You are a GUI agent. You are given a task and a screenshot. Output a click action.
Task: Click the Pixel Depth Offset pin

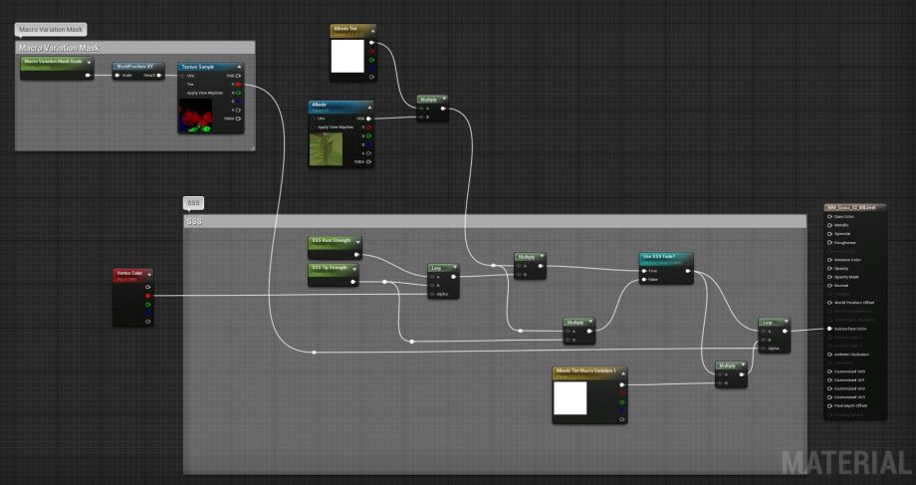pos(829,405)
